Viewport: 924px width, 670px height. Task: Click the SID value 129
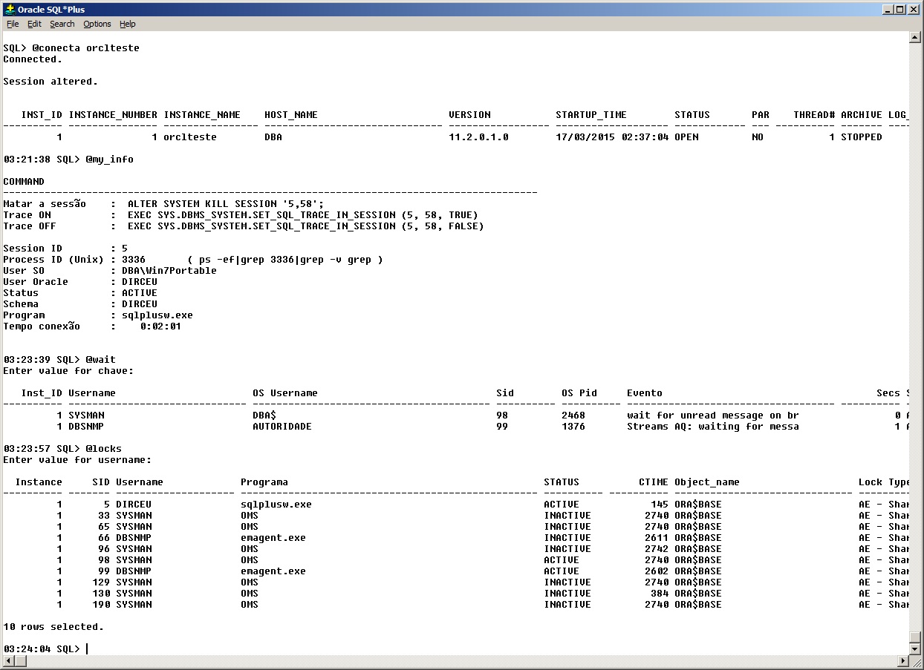point(101,582)
